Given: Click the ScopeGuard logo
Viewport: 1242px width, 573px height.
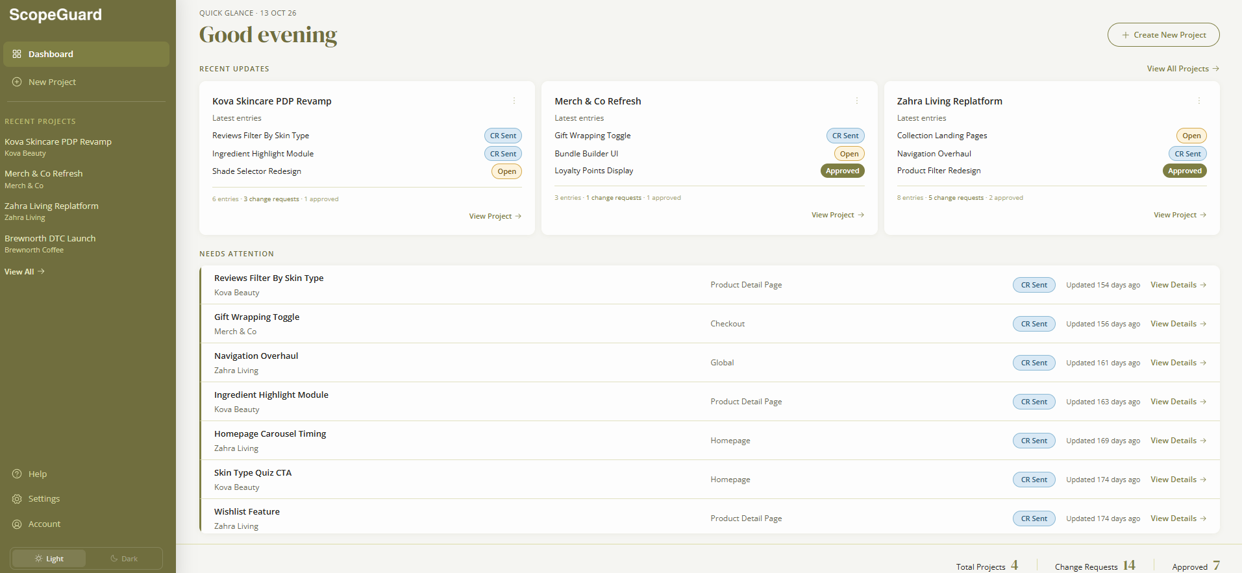Looking at the screenshot, I should click(55, 15).
